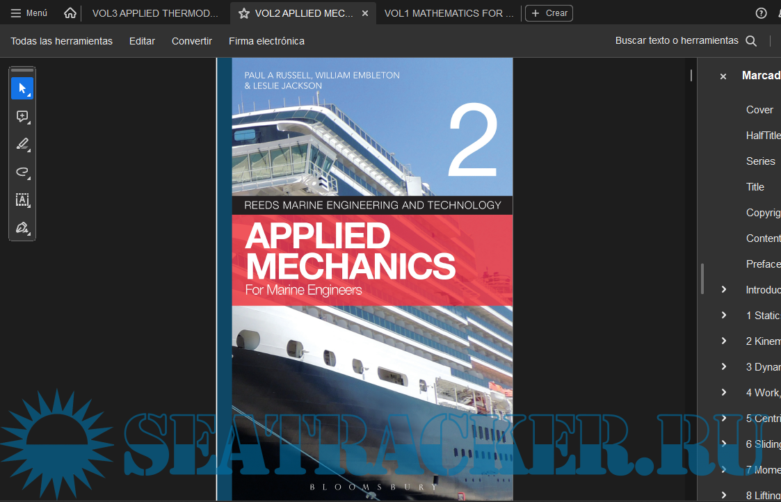Open the help question mark icon
The width and height of the screenshot is (781, 502).
click(762, 13)
